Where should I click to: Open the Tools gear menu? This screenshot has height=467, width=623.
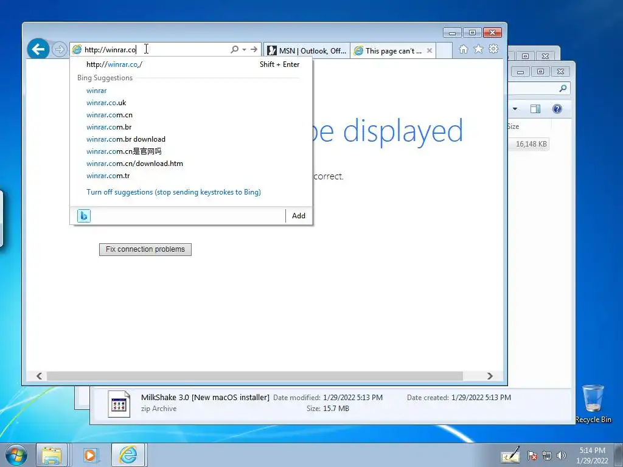(493, 49)
